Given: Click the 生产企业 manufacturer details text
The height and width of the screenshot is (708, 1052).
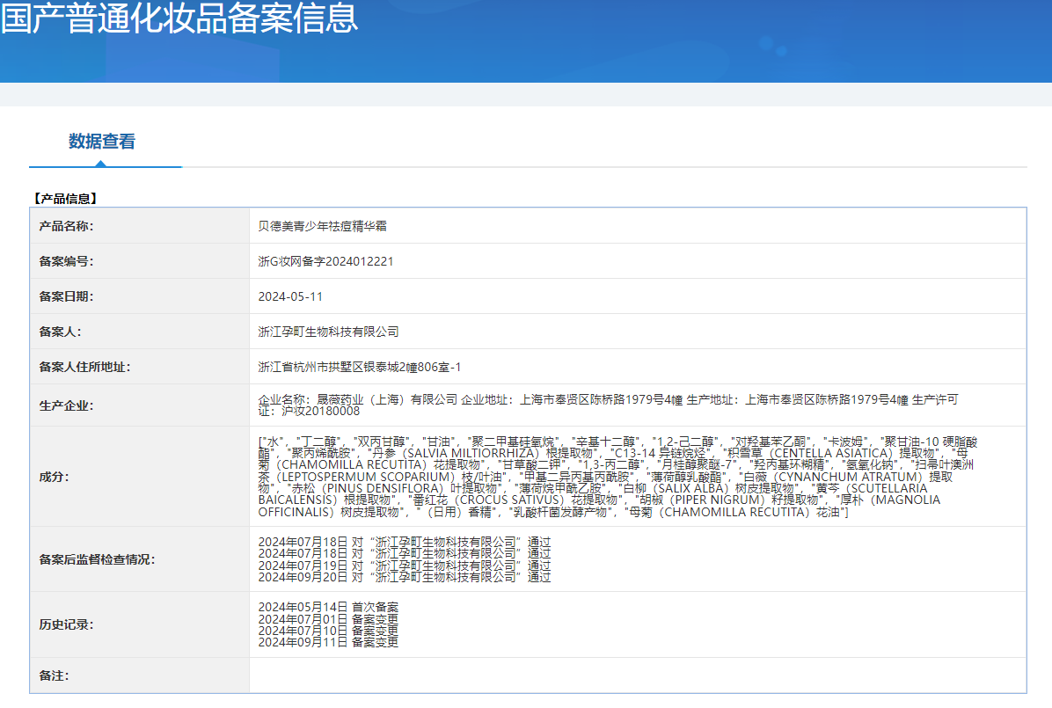Looking at the screenshot, I should [x=607, y=405].
